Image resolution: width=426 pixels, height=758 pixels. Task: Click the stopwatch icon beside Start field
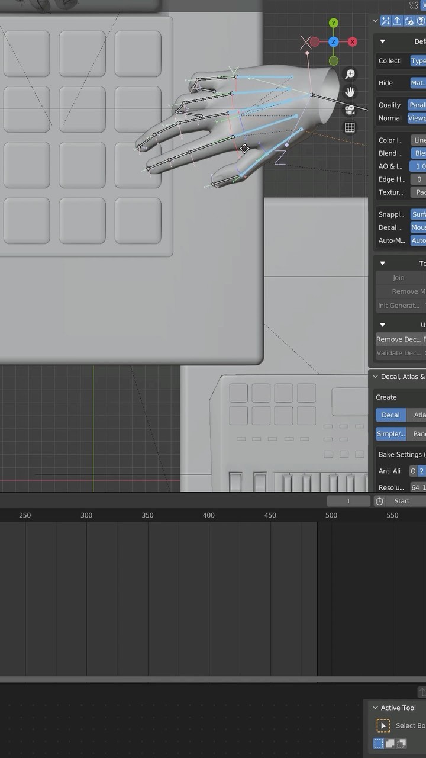(x=380, y=501)
